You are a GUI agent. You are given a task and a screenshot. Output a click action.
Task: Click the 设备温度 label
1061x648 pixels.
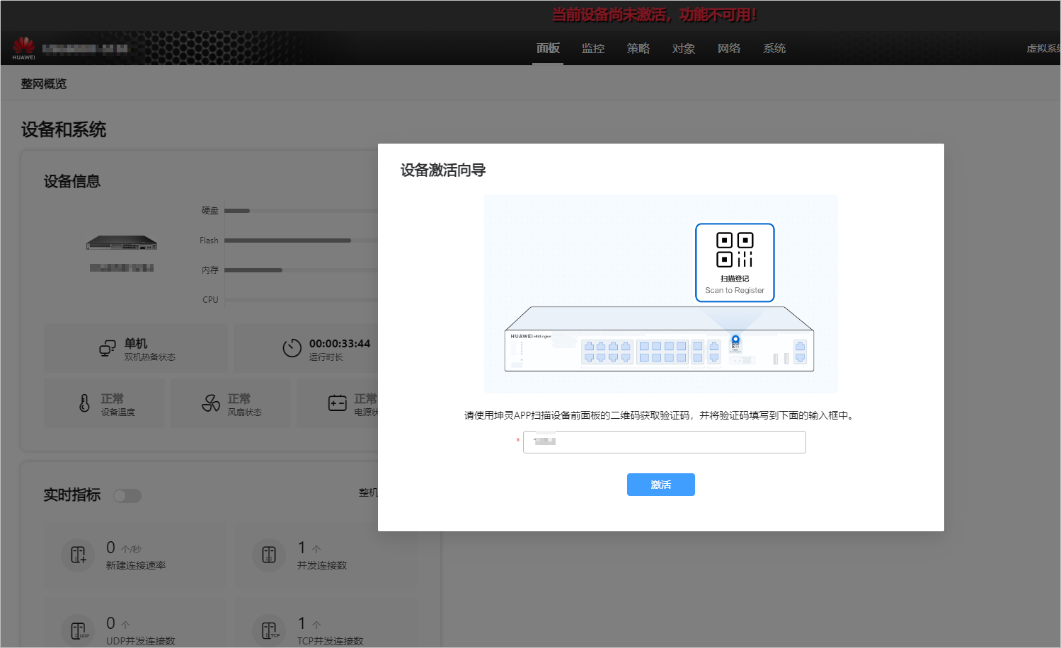[118, 412]
